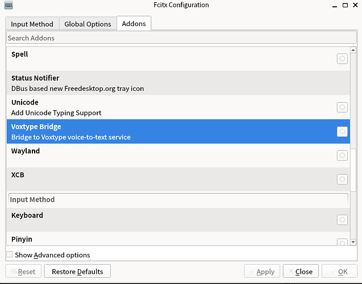362x284 pixels.
Task: Click the Close button
Action: coord(300,272)
